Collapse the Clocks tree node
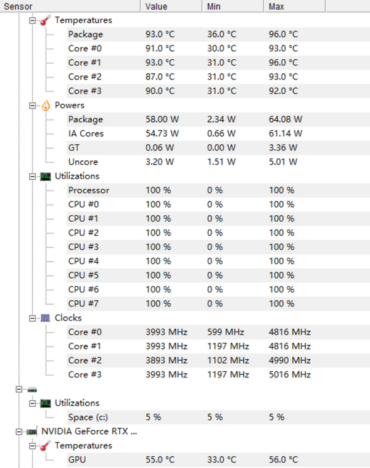 pyautogui.click(x=33, y=318)
